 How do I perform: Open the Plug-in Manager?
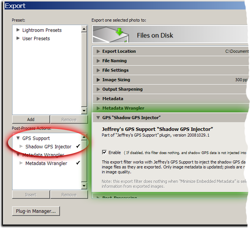(36, 211)
